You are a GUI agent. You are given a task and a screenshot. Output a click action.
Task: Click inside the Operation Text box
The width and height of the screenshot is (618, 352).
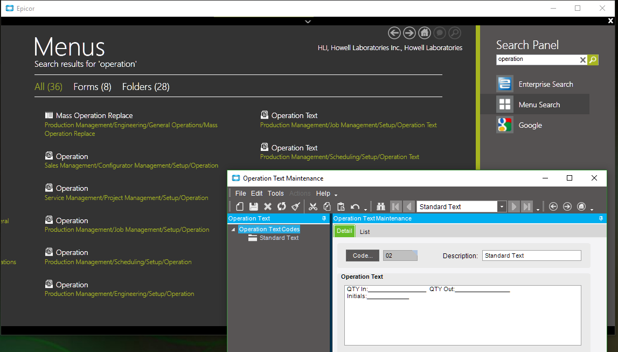pyautogui.click(x=463, y=315)
